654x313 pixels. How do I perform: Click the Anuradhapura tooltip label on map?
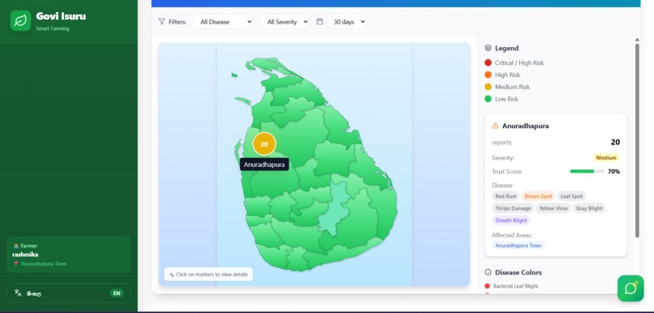[264, 165]
